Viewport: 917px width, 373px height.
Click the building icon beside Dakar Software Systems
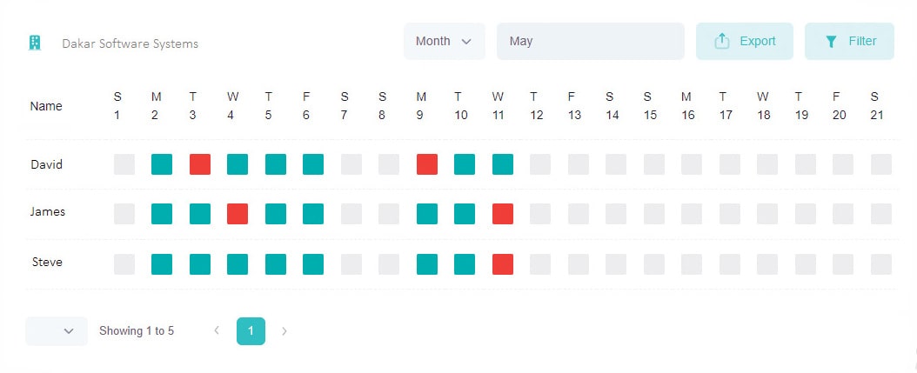point(35,43)
